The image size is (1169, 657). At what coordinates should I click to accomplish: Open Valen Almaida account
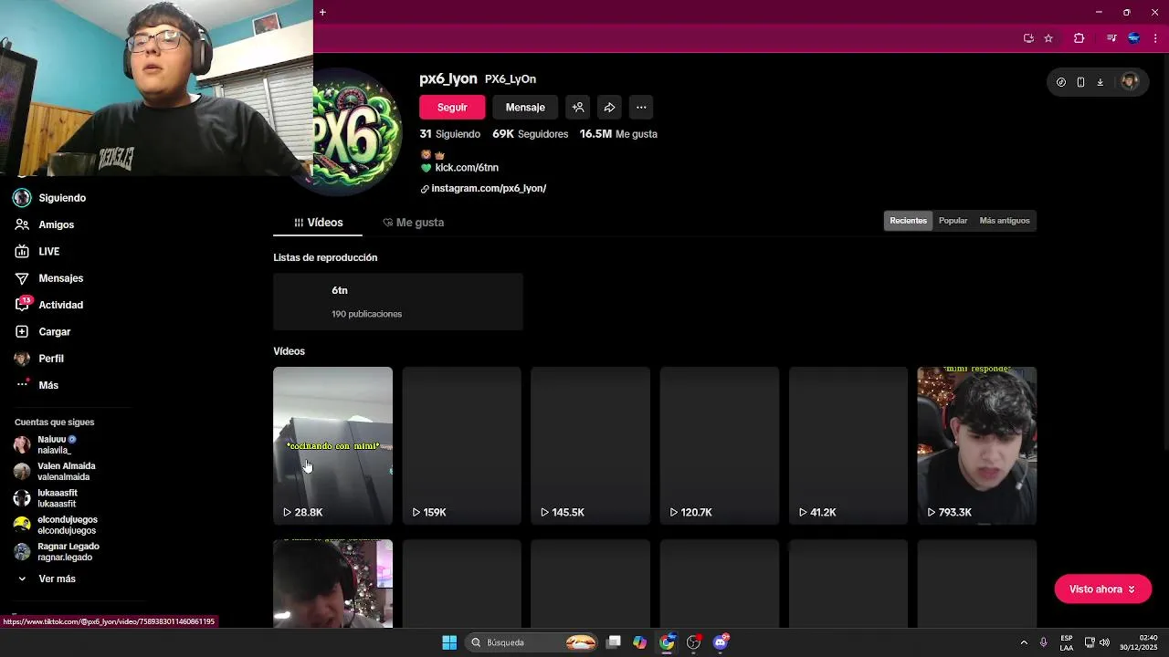click(55, 471)
